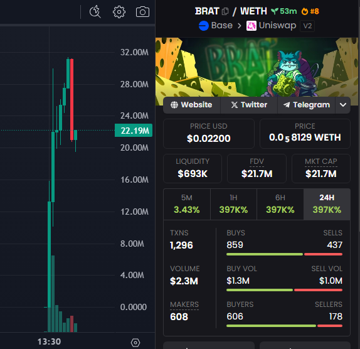Click the BUY VOL $1.3M value

[238, 281]
